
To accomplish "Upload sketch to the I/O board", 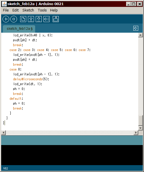I will (x=46, y=19).
